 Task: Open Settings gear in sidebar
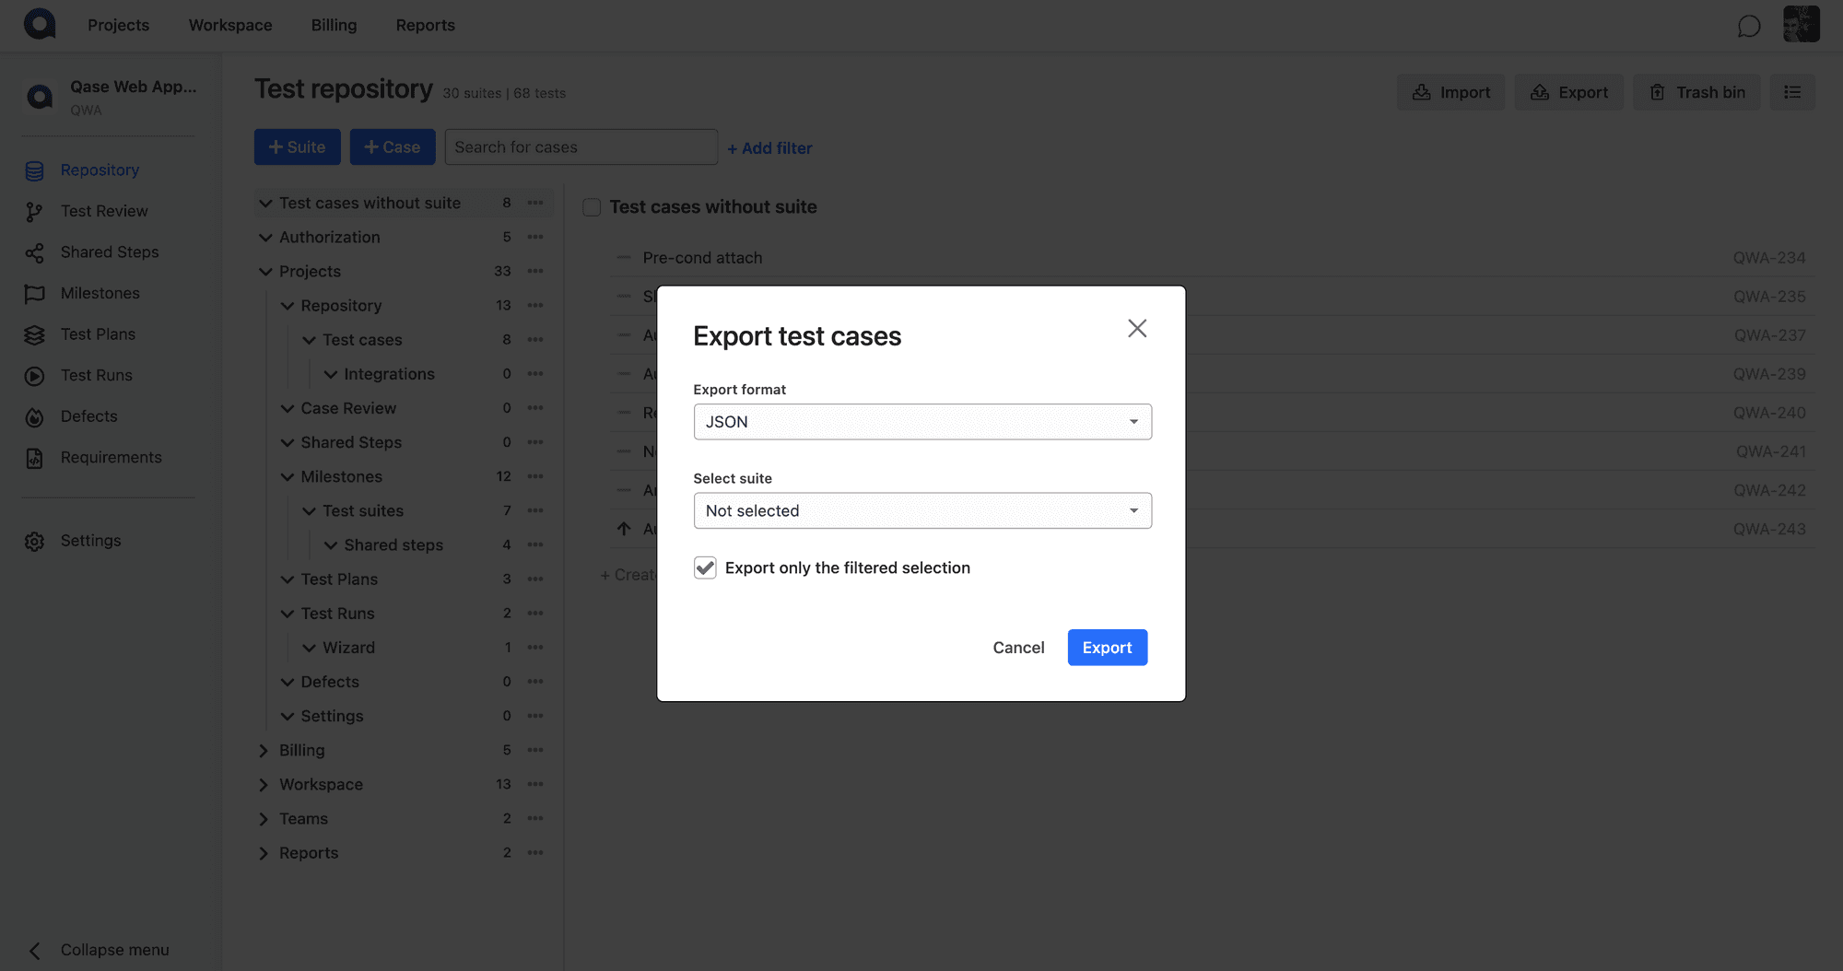coord(34,542)
